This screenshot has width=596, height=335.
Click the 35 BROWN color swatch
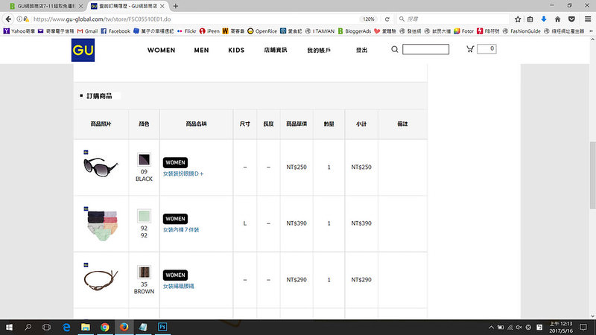pos(144,272)
